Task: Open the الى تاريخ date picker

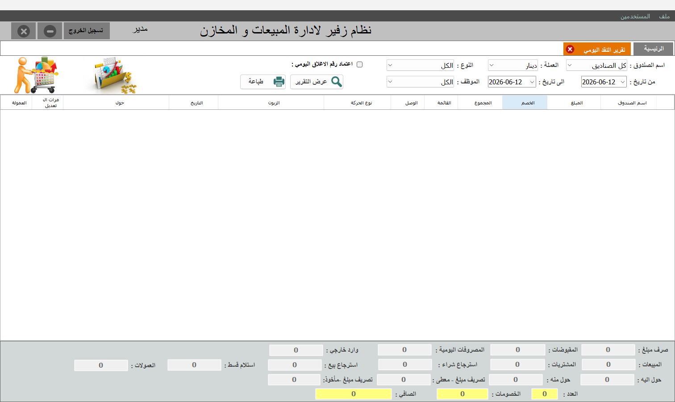Action: [x=532, y=82]
